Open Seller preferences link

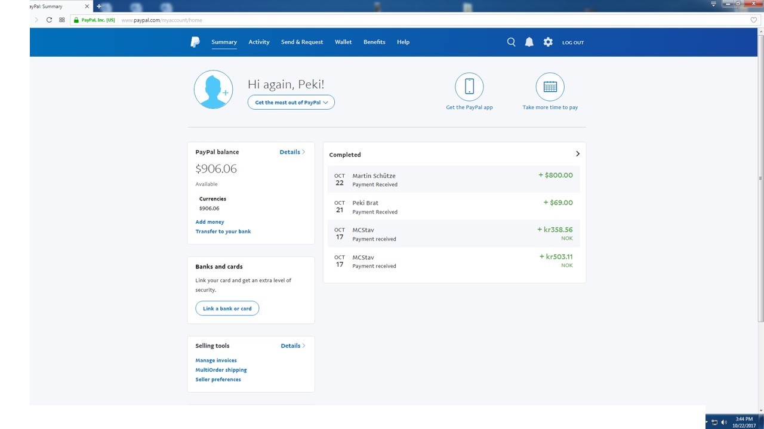pyautogui.click(x=218, y=379)
